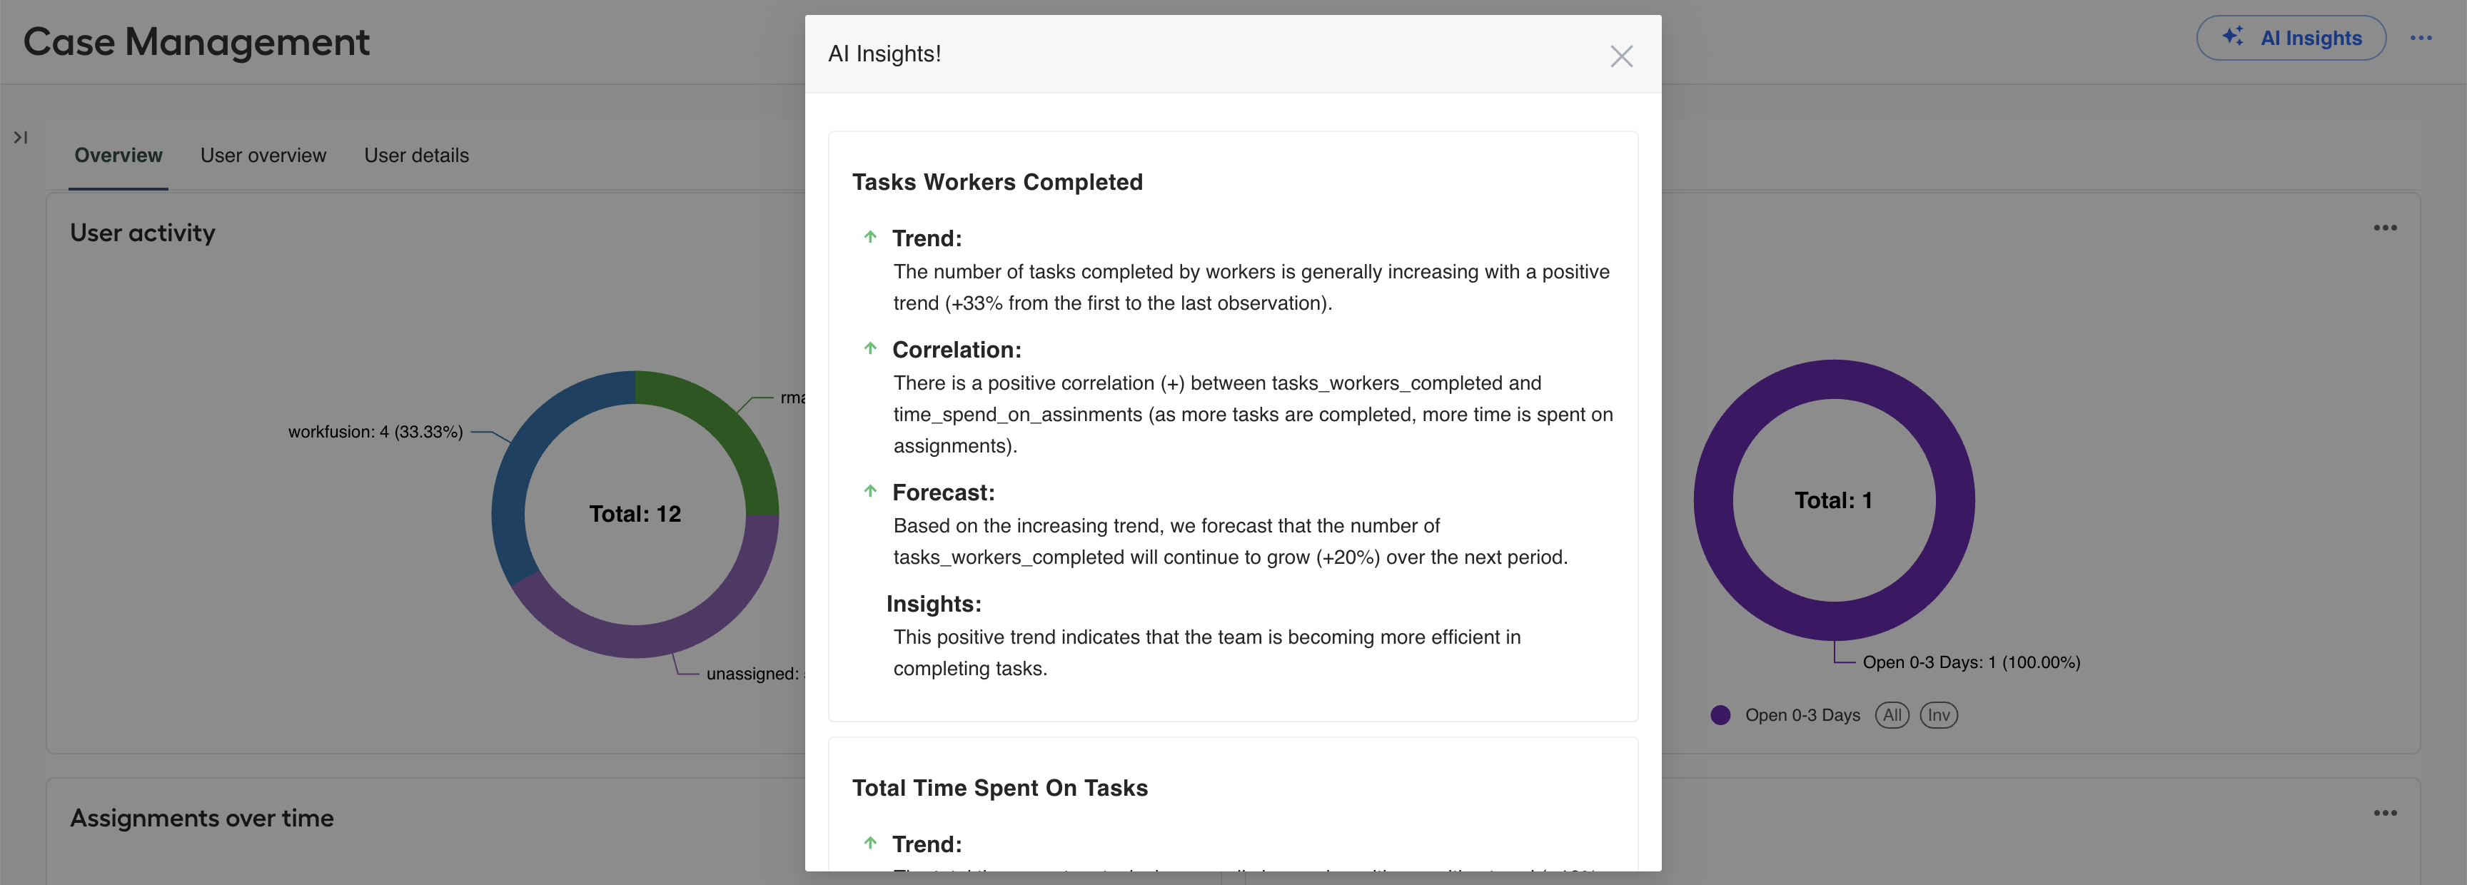Toggle the Open 0-3 Days legend label
The height and width of the screenshot is (885, 2467).
tap(1802, 714)
